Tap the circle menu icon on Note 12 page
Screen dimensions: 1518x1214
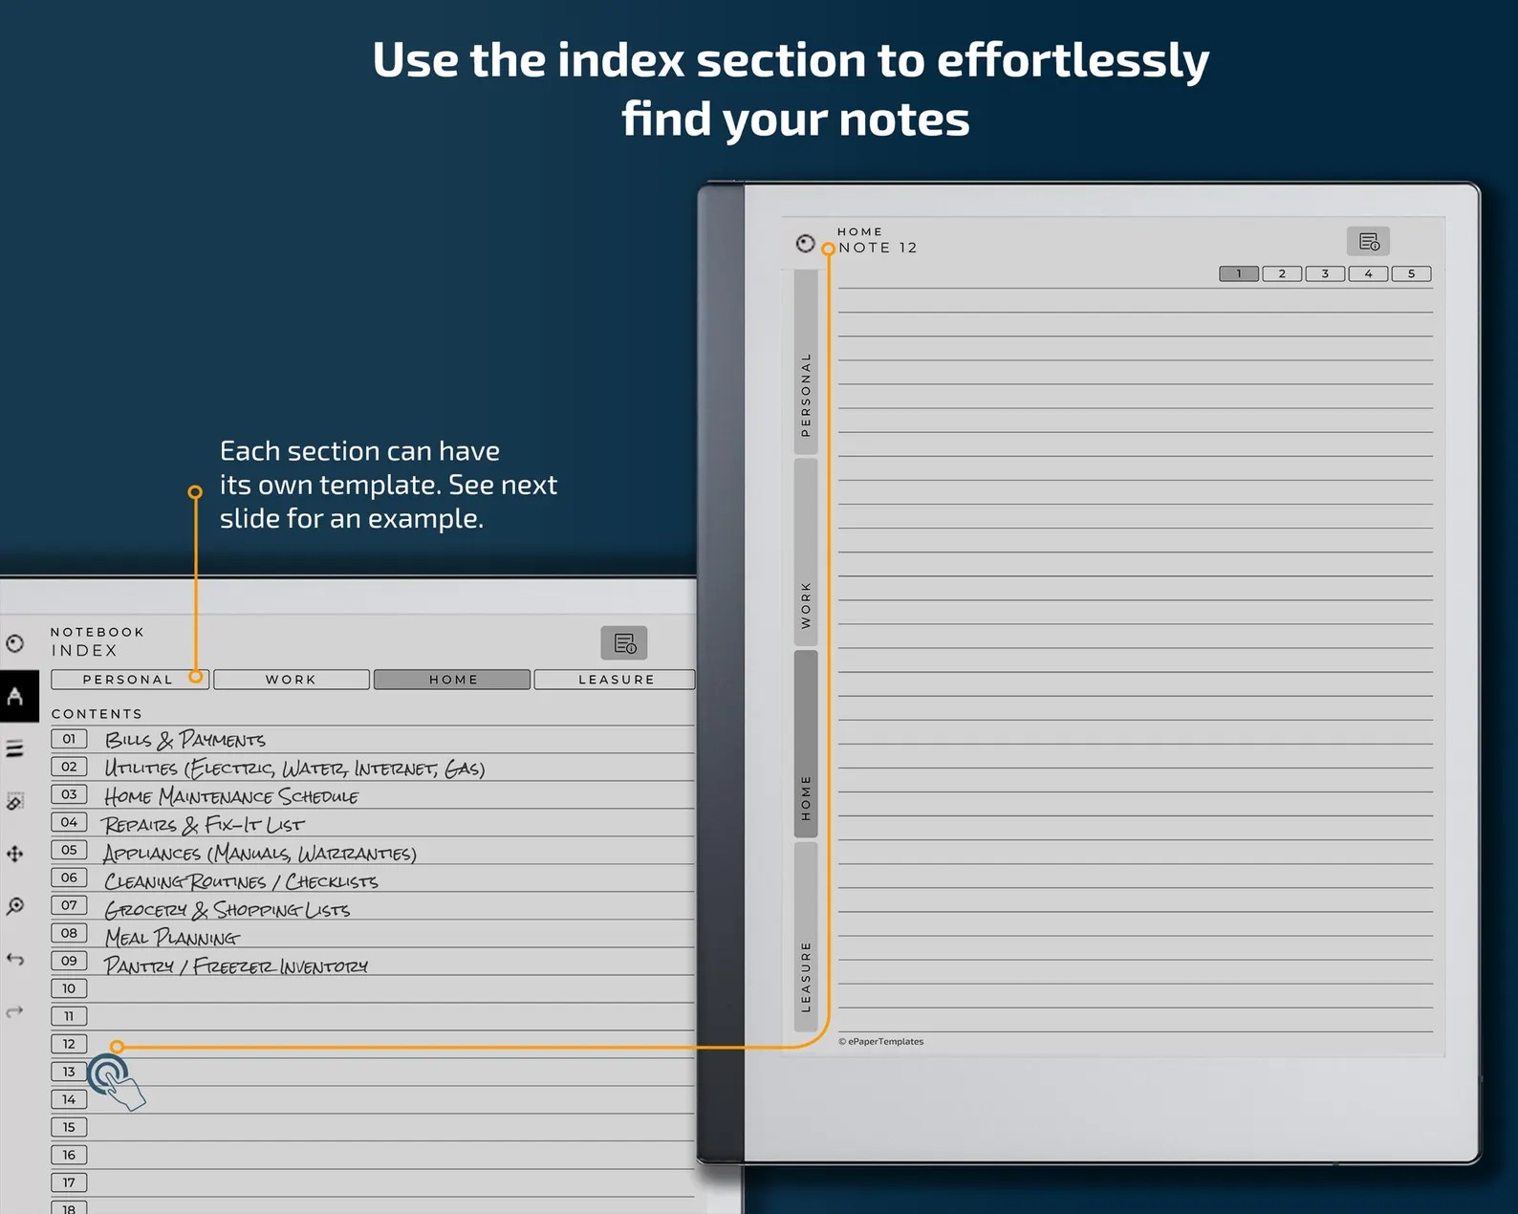click(806, 244)
